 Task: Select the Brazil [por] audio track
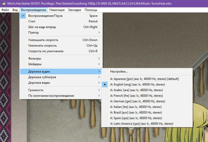(147, 112)
